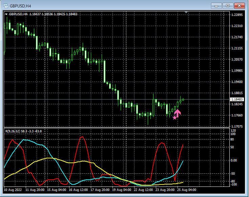The image size is (249, 197).
Task: Click indicator scale value -100
Action: 234,184
